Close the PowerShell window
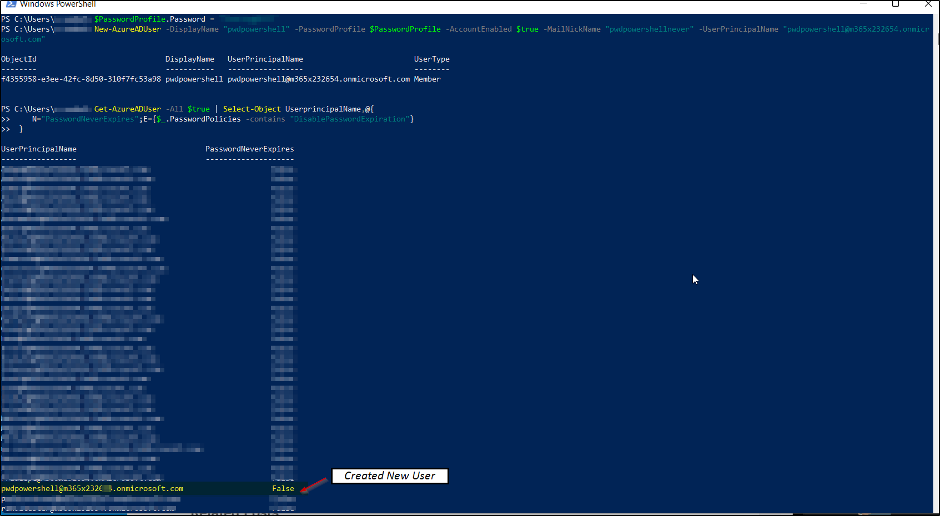Screen dimensions: 940x516 (x=928, y=4)
